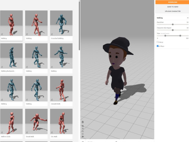Viewport: 189px width, 142px height.
Task: Click the right Trim slider handle
Action: coord(180,35)
